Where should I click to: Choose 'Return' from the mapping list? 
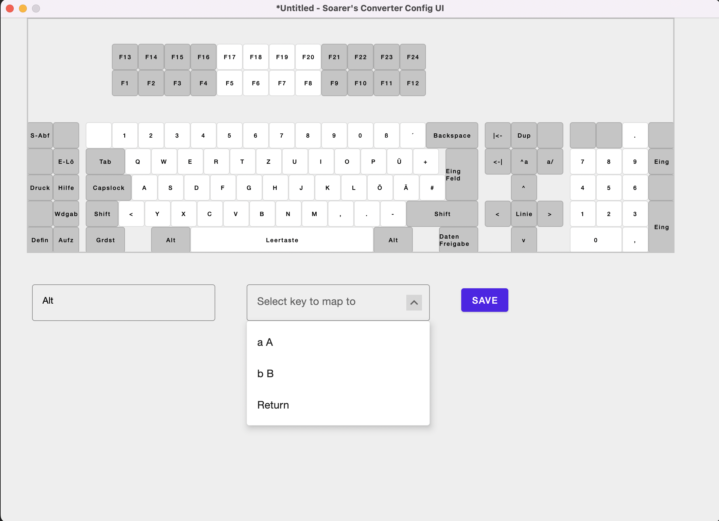tap(273, 405)
